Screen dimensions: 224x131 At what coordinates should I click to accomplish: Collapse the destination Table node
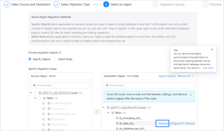coord(108,113)
